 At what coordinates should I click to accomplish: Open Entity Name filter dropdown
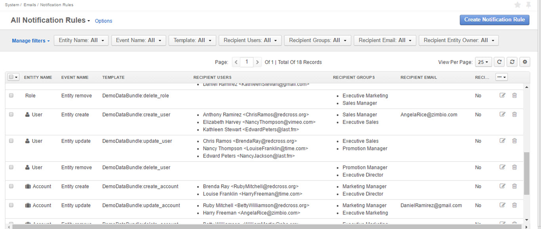pos(81,40)
